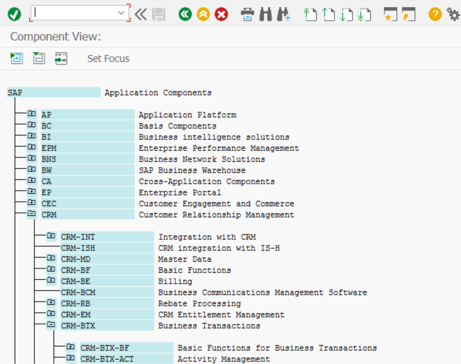Open Customize Local Layout gears icon
The image size is (461, 364).
453,14
